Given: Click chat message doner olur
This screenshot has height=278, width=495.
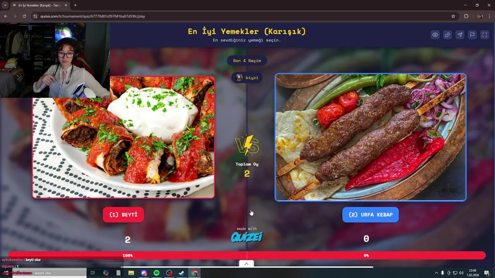Looking at the screenshot, I should coord(43,273).
